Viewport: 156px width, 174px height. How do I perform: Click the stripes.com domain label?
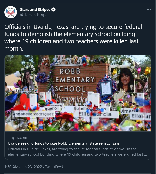point(17,138)
